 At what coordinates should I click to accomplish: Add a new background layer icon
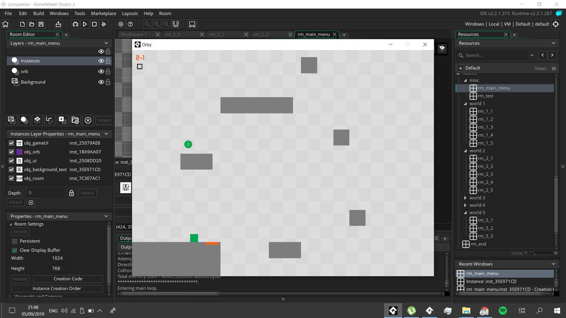click(x=11, y=120)
